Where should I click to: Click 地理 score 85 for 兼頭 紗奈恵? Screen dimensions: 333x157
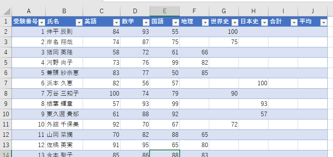pos(194,73)
